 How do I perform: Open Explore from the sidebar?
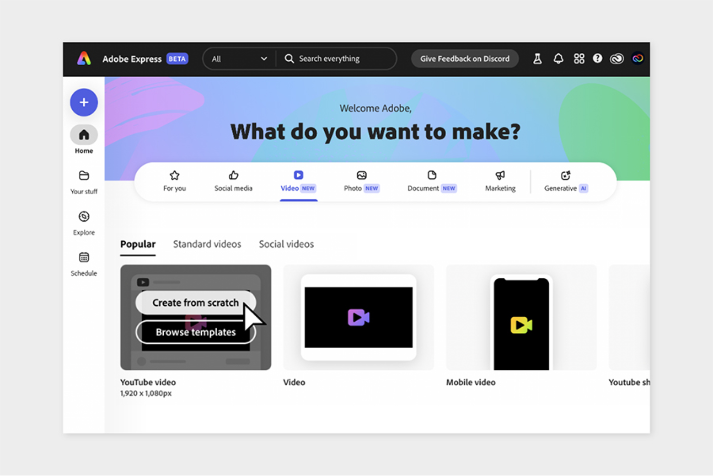tap(84, 222)
